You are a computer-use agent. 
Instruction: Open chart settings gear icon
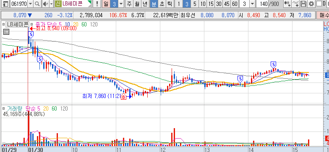tap(311, 4)
